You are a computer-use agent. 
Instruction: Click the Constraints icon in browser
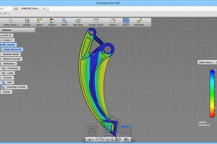4,68
